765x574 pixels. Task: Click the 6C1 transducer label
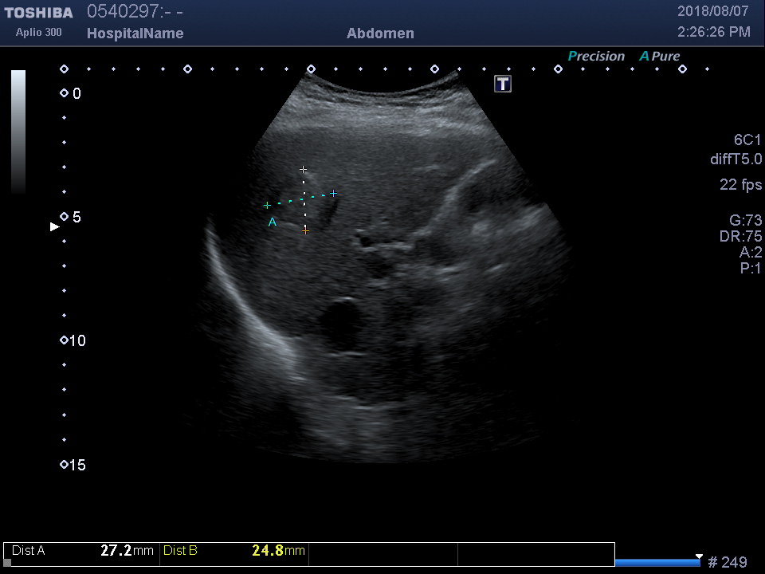(x=747, y=140)
